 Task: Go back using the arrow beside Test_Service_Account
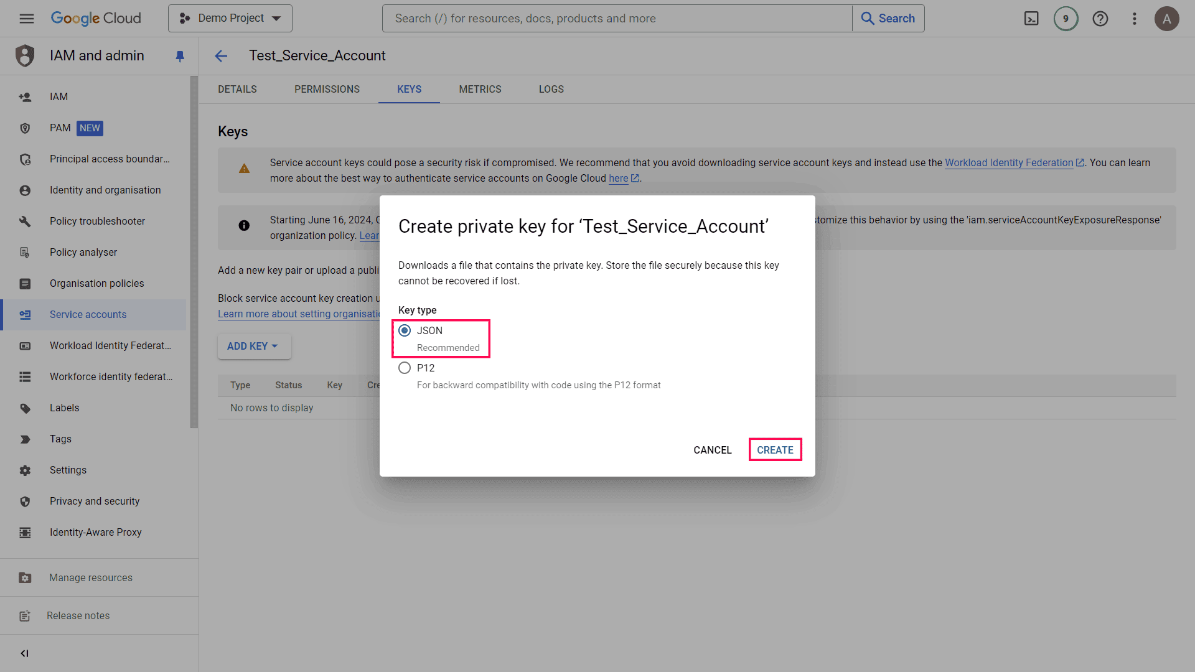(x=221, y=56)
